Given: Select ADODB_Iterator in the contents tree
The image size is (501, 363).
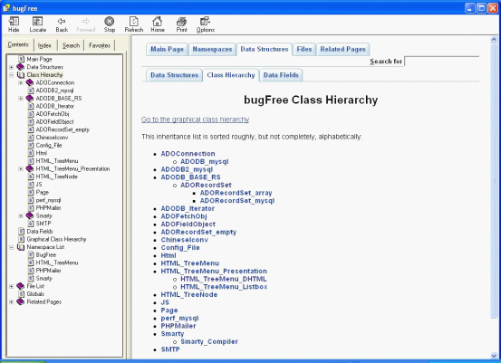Looking at the screenshot, I should pyautogui.click(x=55, y=106).
